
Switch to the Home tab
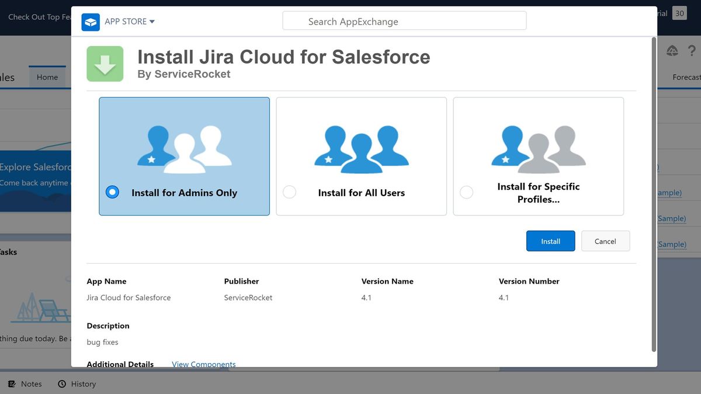point(47,76)
